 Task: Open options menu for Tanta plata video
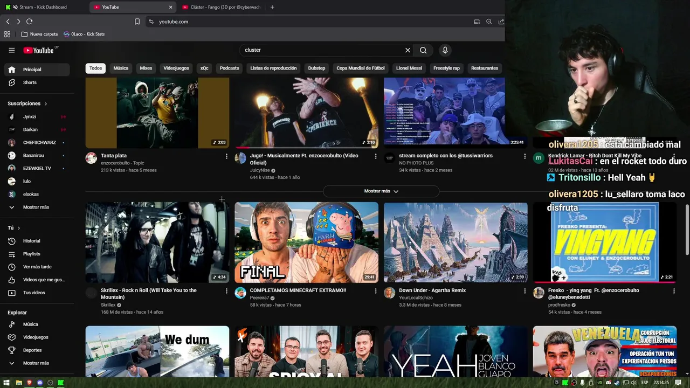point(226,156)
